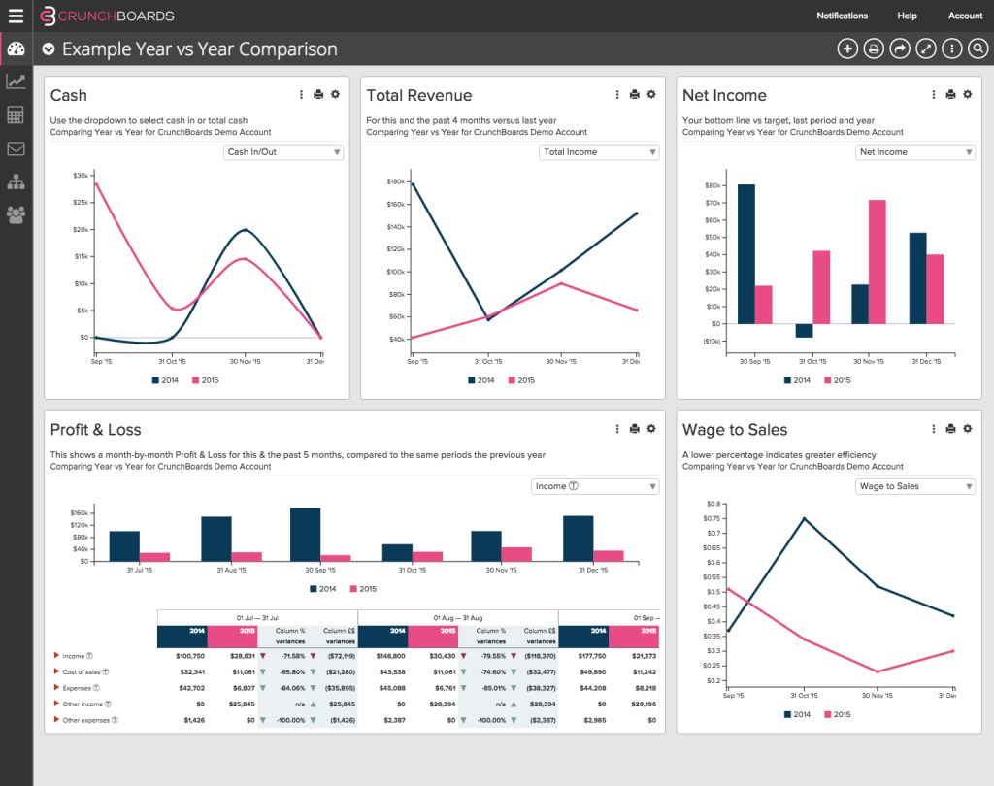The width and height of the screenshot is (994, 786).
Task: Open the calculator grid sidebar icon
Action: pos(16,115)
